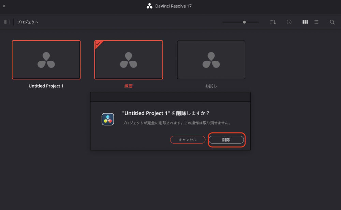The height and width of the screenshot is (210, 341).
Task: Toggle the database sidebar panel icon
Action: coord(7,22)
